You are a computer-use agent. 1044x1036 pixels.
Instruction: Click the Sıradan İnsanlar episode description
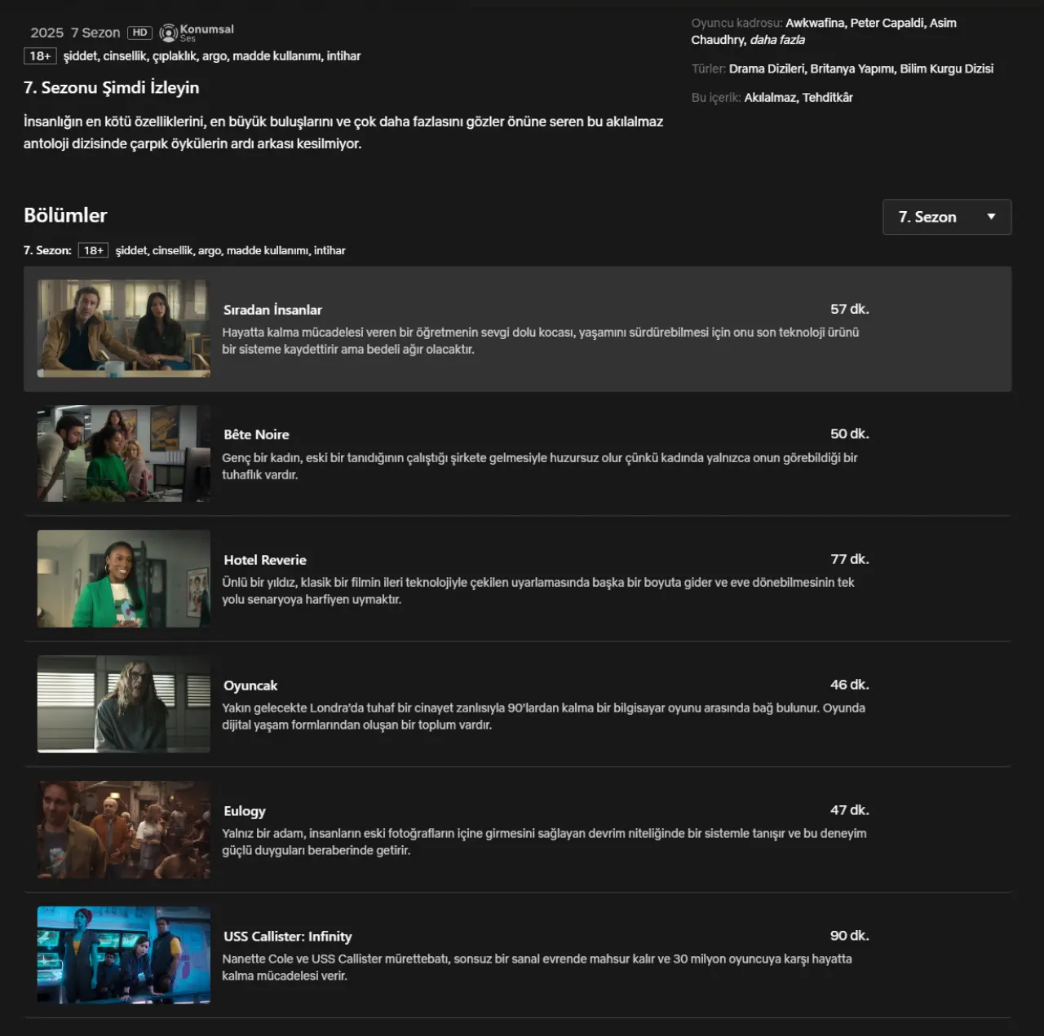(x=541, y=341)
